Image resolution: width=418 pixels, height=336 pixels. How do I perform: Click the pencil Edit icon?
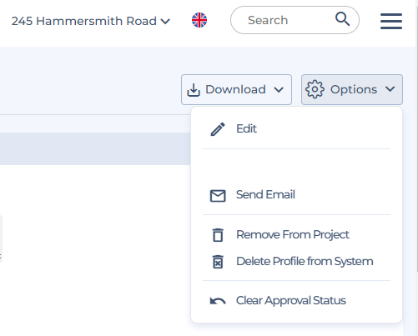click(218, 129)
